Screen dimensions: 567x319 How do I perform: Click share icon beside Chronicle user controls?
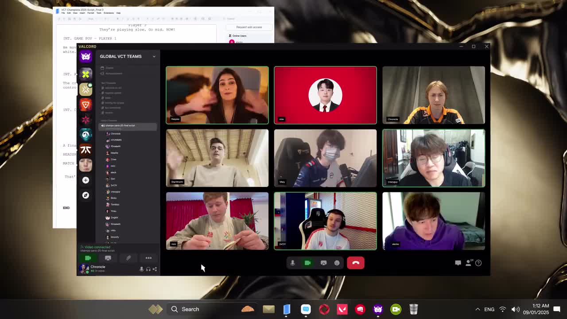click(x=155, y=269)
